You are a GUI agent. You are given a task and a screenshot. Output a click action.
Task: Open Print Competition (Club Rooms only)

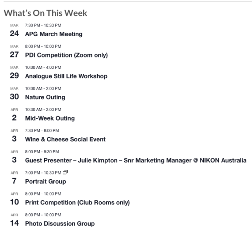[77, 202]
